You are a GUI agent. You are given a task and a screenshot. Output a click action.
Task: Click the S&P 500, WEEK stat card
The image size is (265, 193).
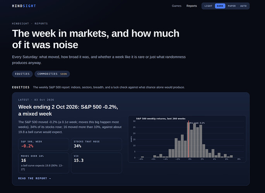44,144
